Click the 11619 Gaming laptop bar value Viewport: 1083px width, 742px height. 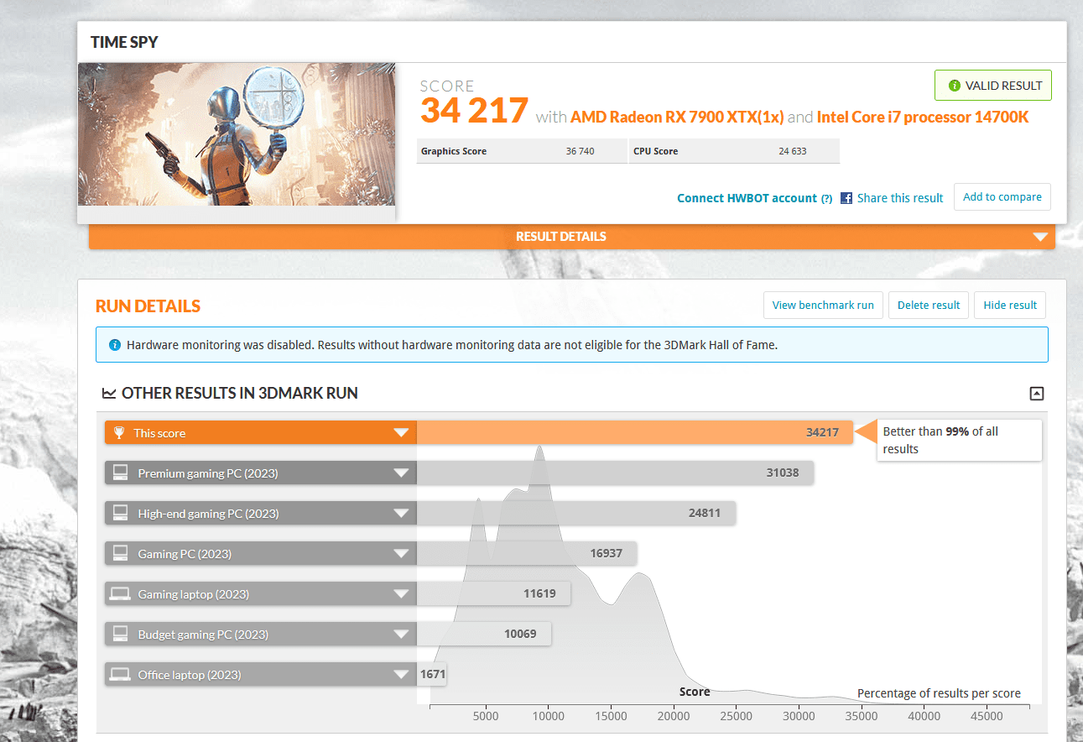pos(539,594)
